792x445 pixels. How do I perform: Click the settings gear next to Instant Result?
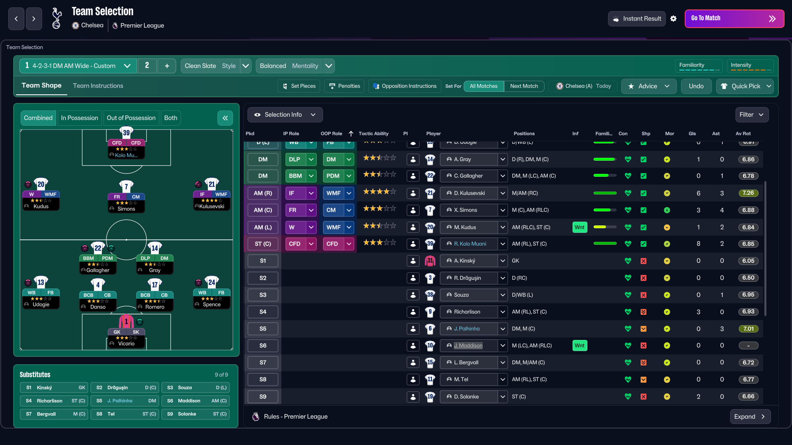(x=673, y=19)
